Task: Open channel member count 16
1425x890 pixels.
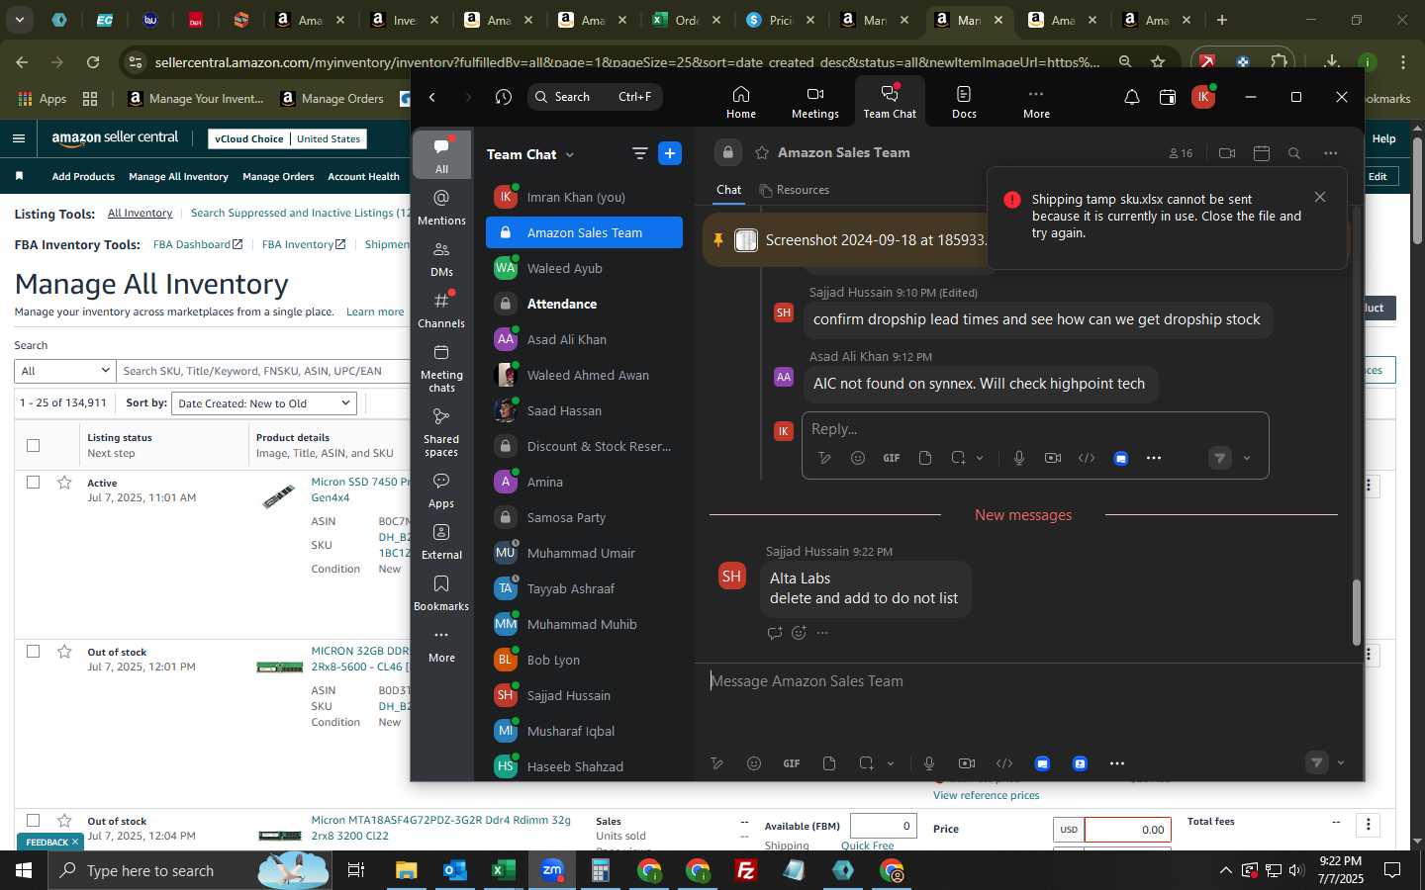Action: click(x=1181, y=153)
